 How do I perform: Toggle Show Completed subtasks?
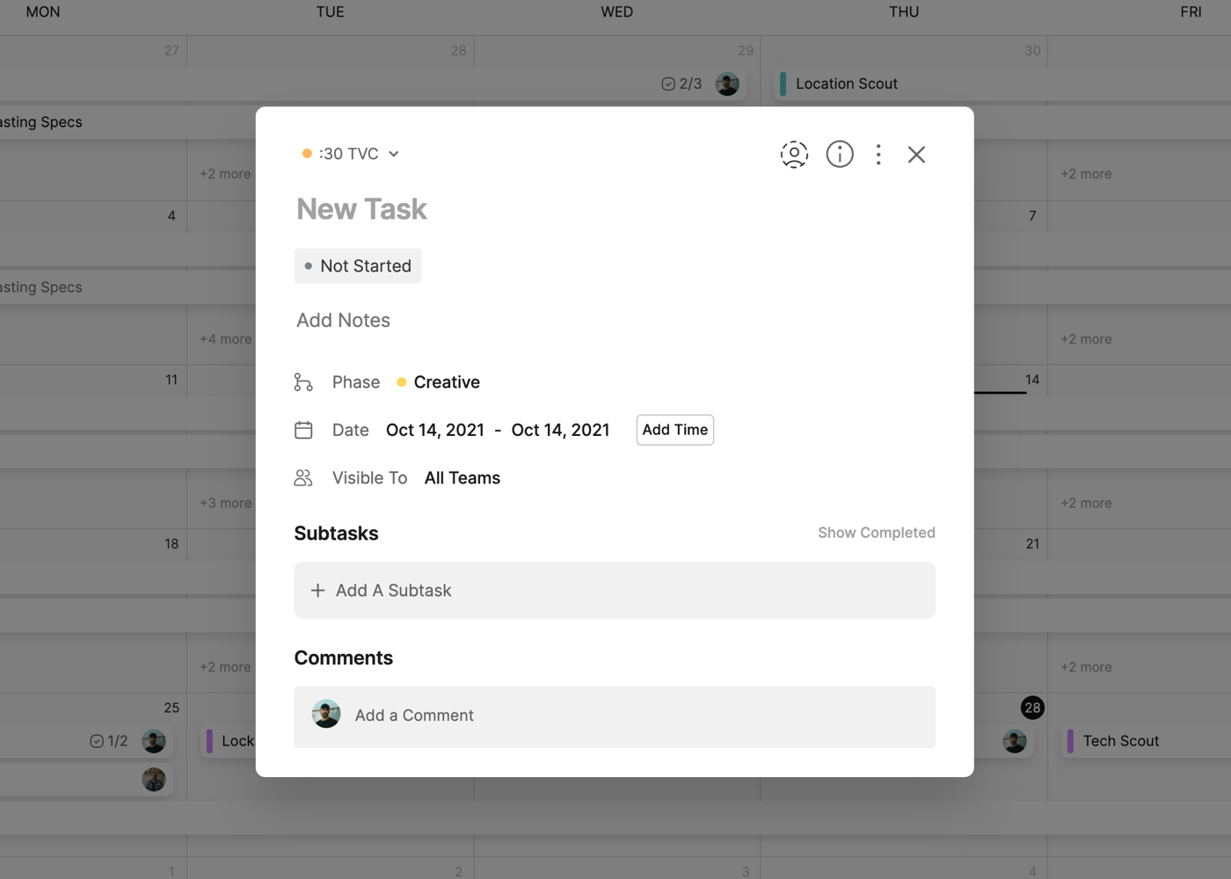click(876, 533)
